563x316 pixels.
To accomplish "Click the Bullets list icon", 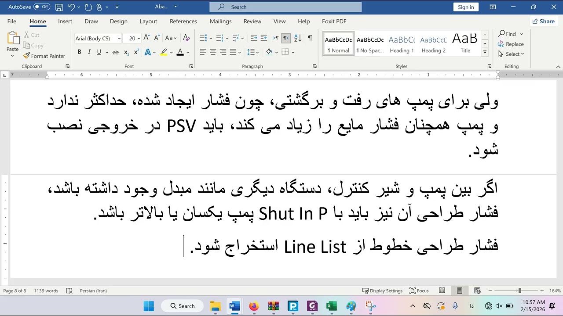I will pyautogui.click(x=203, y=38).
